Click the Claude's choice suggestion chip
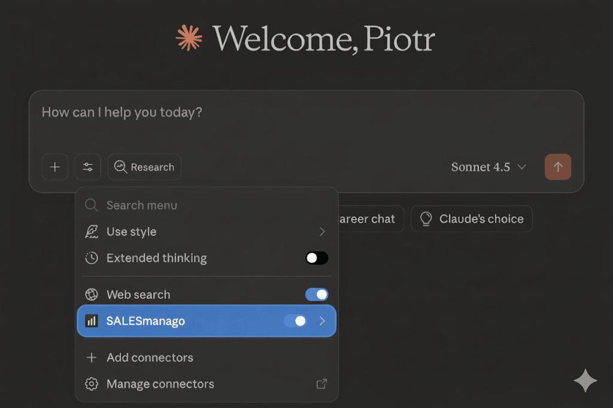Screen dimensions: 613x408 click(x=472, y=219)
